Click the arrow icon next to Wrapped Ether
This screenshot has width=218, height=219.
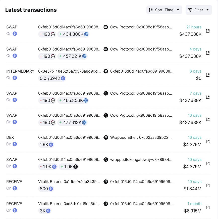[106, 137]
